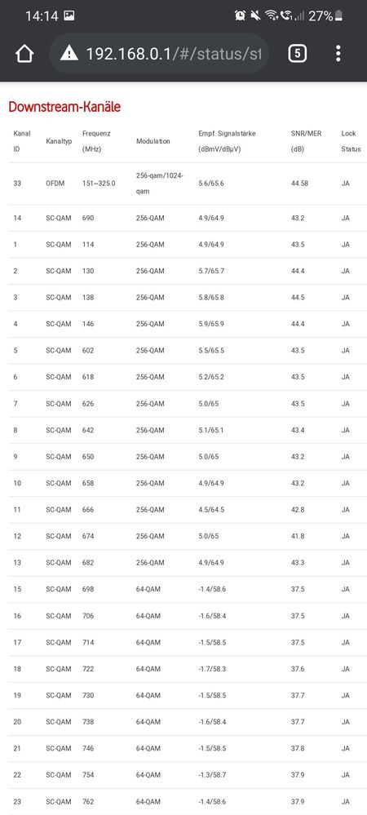Image resolution: width=367 pixels, height=815 pixels.
Task: Open the browser three-dot menu
Action: pyautogui.click(x=338, y=53)
